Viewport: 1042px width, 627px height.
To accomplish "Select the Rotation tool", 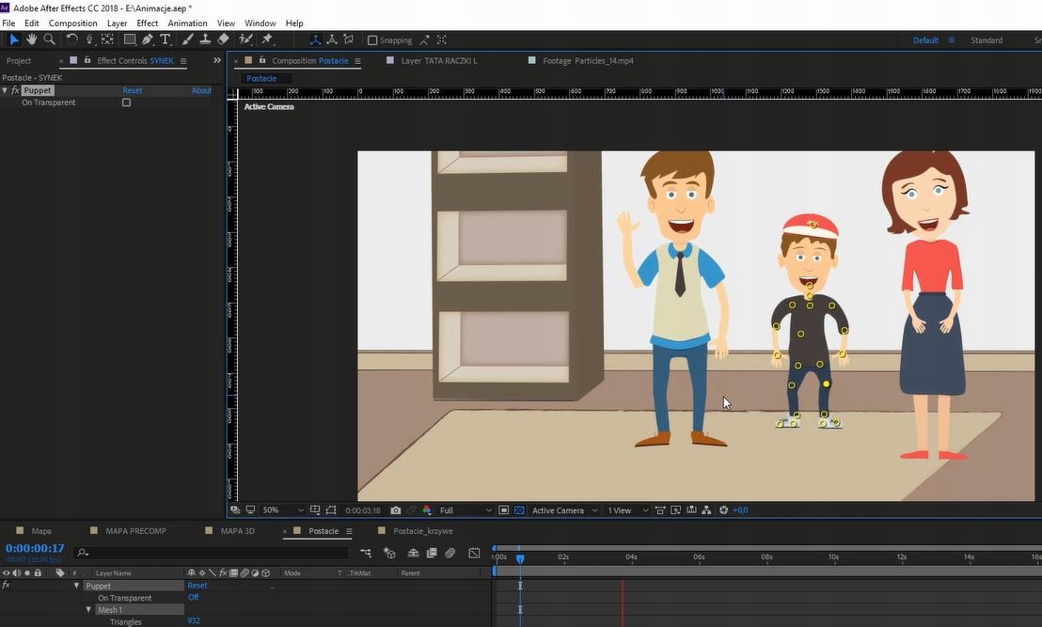I will 71,39.
